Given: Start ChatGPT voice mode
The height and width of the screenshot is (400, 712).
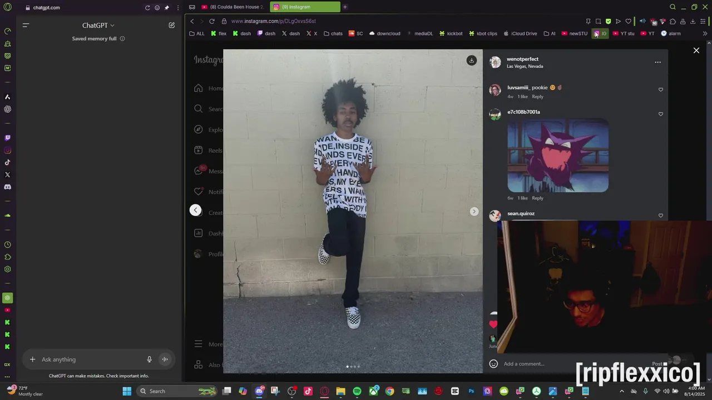Looking at the screenshot, I should pyautogui.click(x=165, y=359).
